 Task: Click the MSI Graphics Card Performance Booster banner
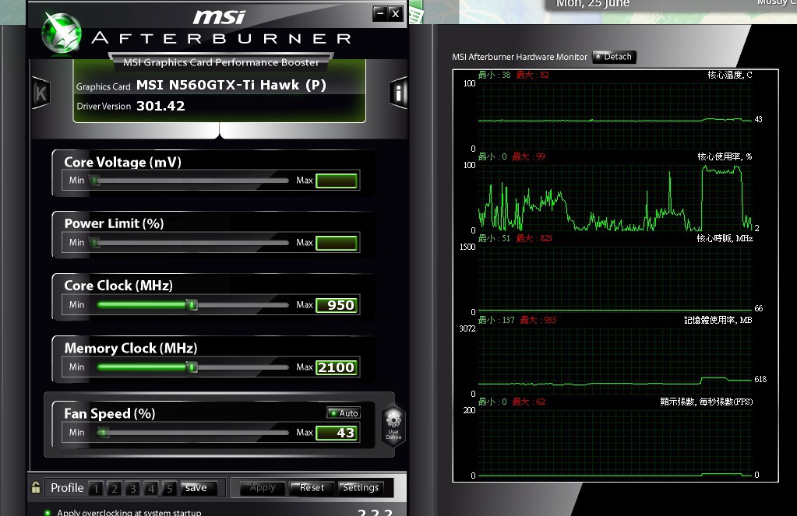(x=221, y=62)
